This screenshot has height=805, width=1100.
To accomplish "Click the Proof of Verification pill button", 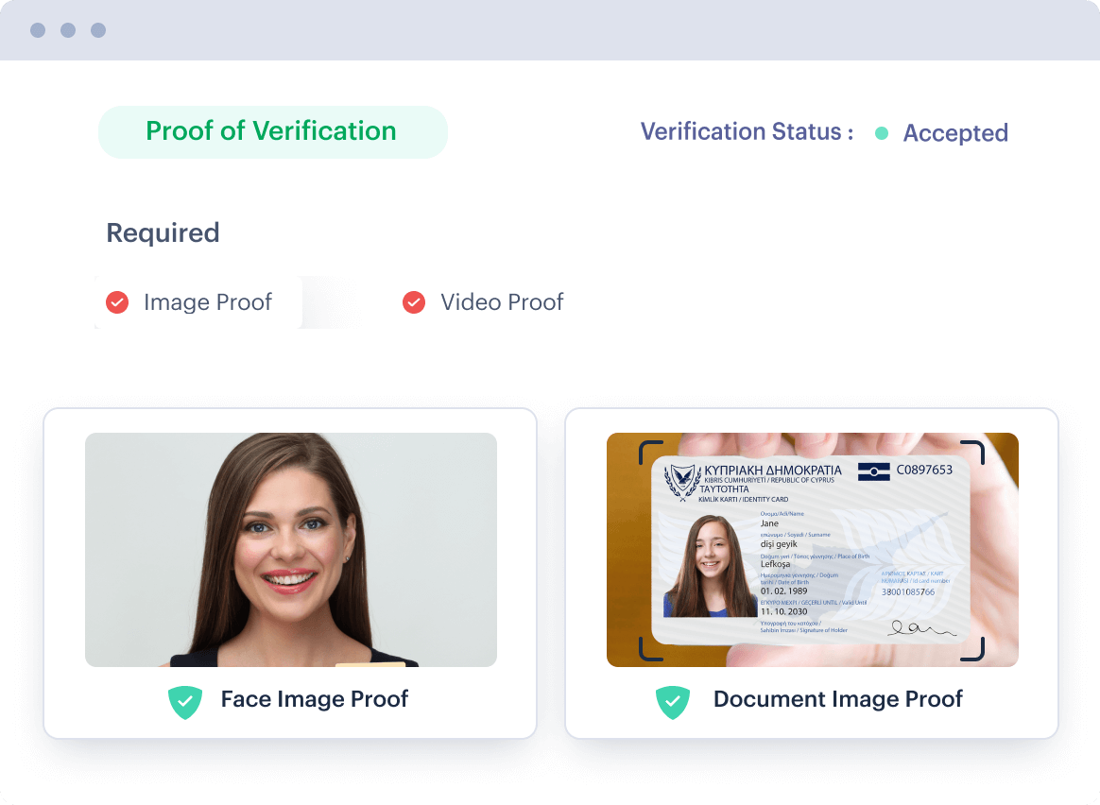I will coord(272,131).
